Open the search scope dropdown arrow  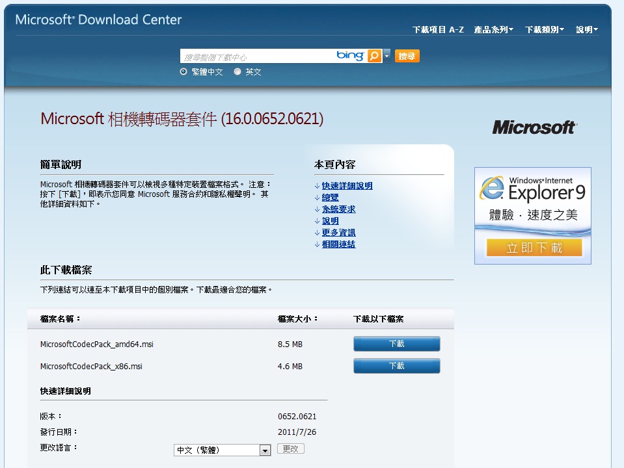click(x=387, y=56)
